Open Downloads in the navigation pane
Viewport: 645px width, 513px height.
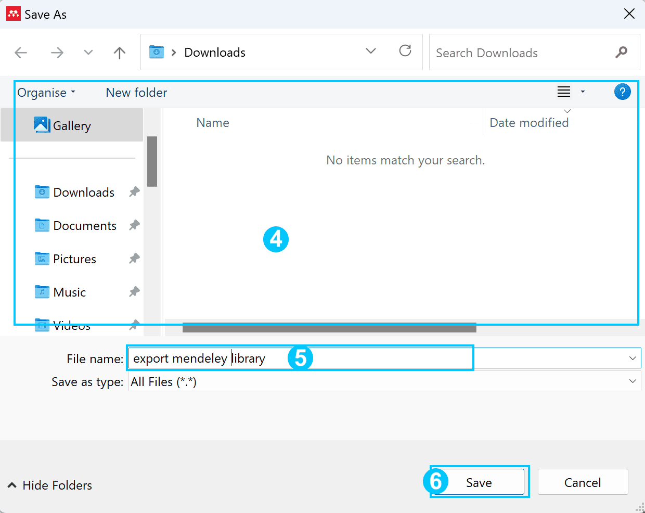click(84, 193)
